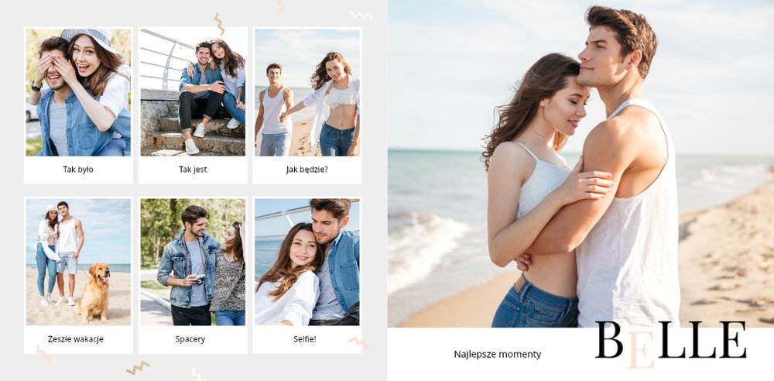Image resolution: width=774 pixels, height=381 pixels.
Task: Select the selfie photo above Selfie! caption
Action: pos(307,262)
